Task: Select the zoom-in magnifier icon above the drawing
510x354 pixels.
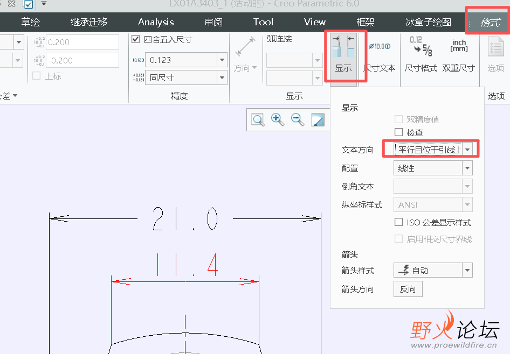Action: coord(278,119)
